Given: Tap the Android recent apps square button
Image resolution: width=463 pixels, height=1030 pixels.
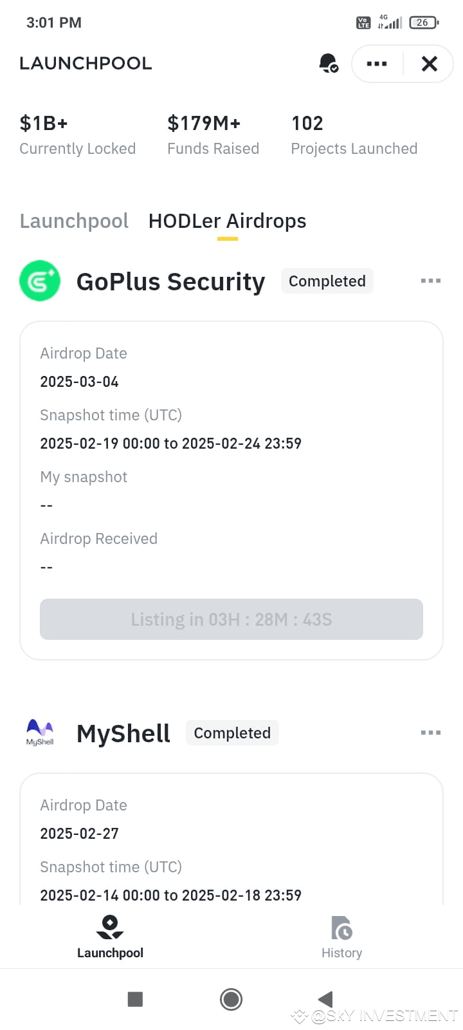Looking at the screenshot, I should (135, 999).
